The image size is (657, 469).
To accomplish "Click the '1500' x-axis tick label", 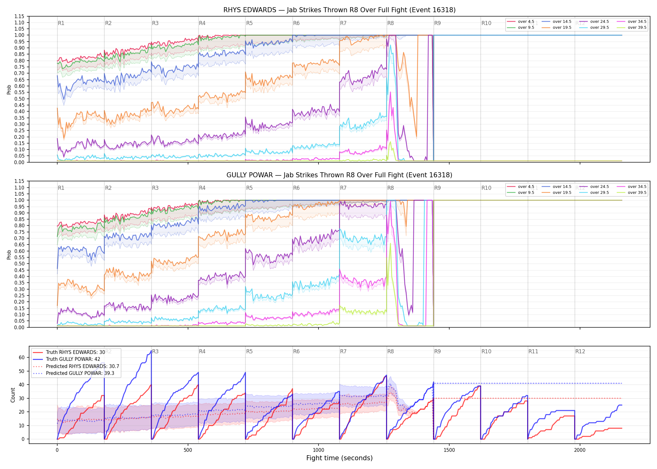I will (x=449, y=450).
